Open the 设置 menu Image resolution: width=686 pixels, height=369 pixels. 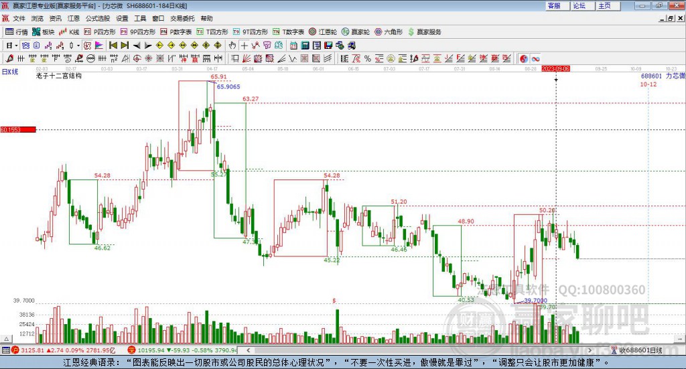point(122,18)
